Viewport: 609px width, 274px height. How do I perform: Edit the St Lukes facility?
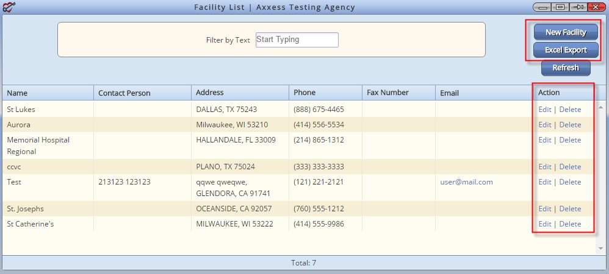click(544, 109)
